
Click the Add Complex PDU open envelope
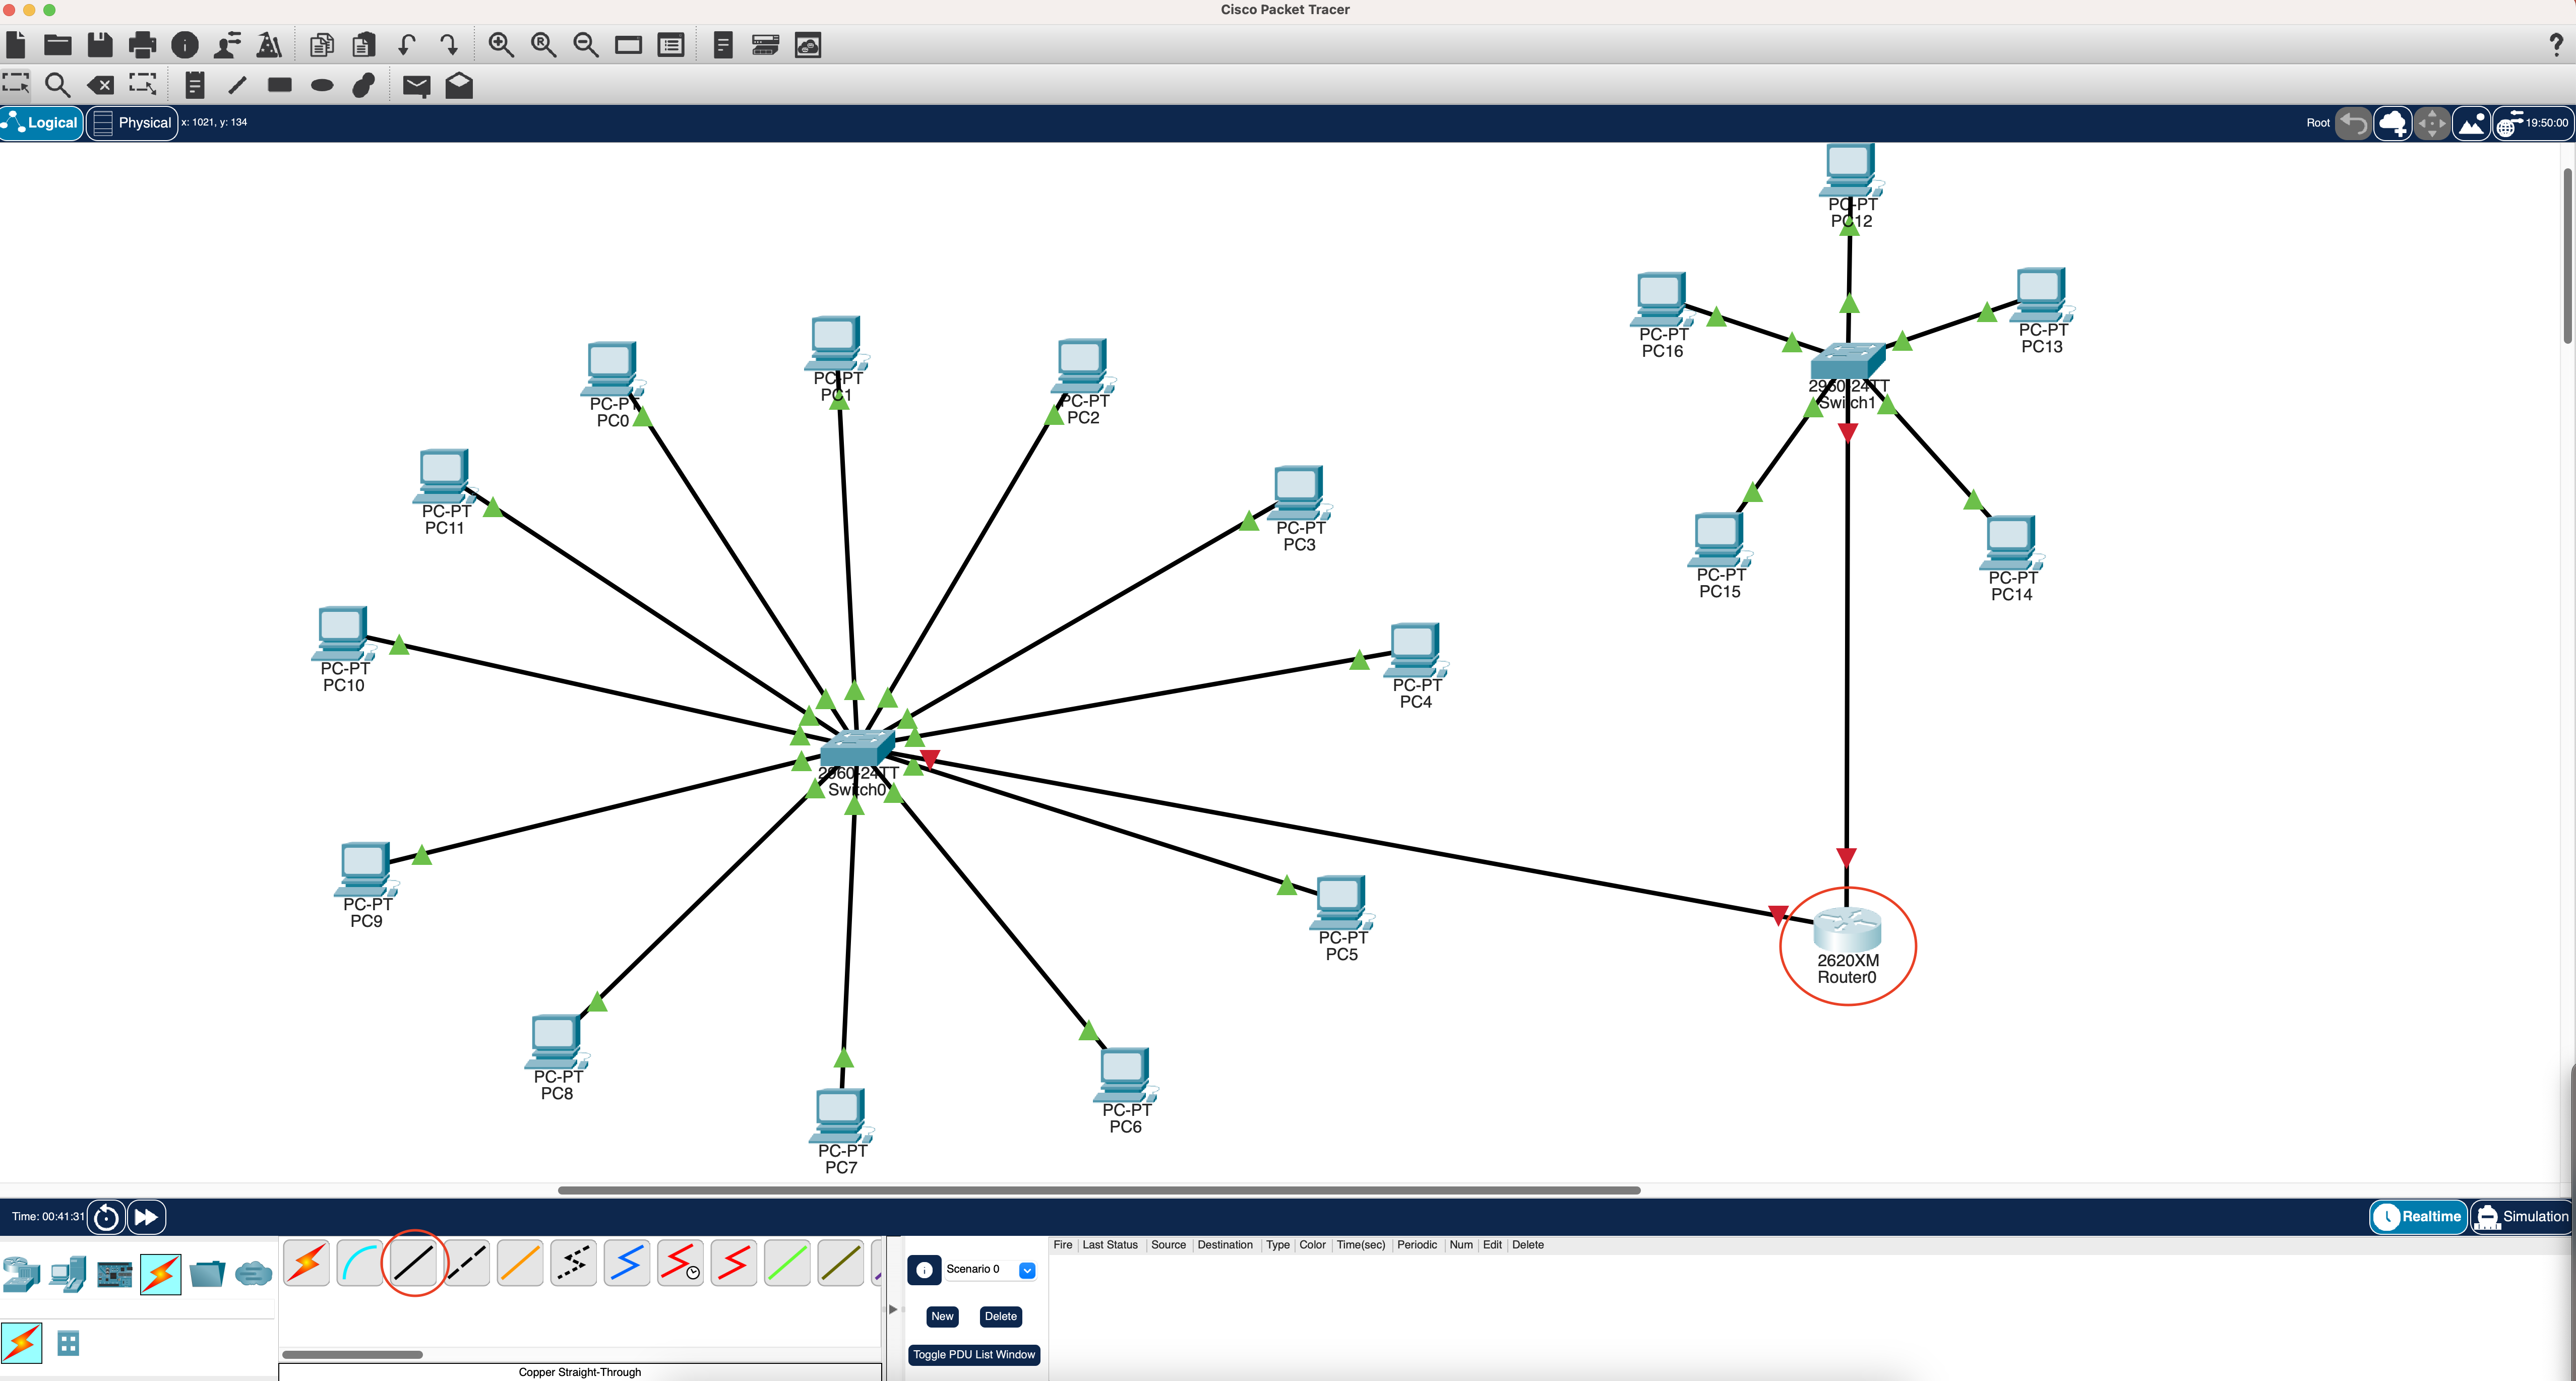tap(459, 85)
